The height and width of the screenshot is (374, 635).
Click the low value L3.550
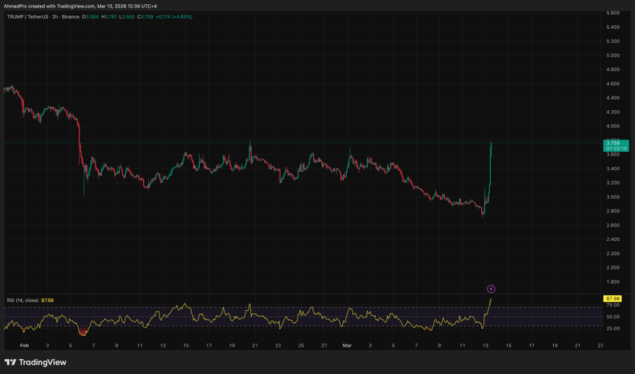tap(127, 17)
